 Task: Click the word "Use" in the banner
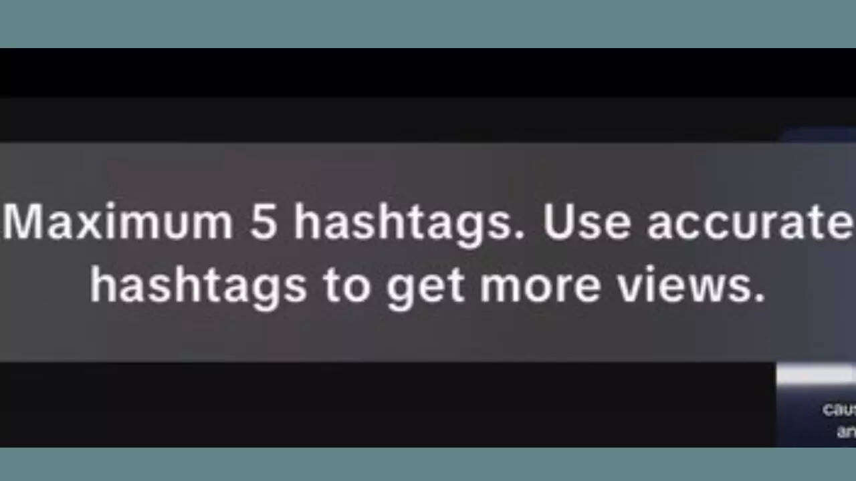click(x=586, y=222)
